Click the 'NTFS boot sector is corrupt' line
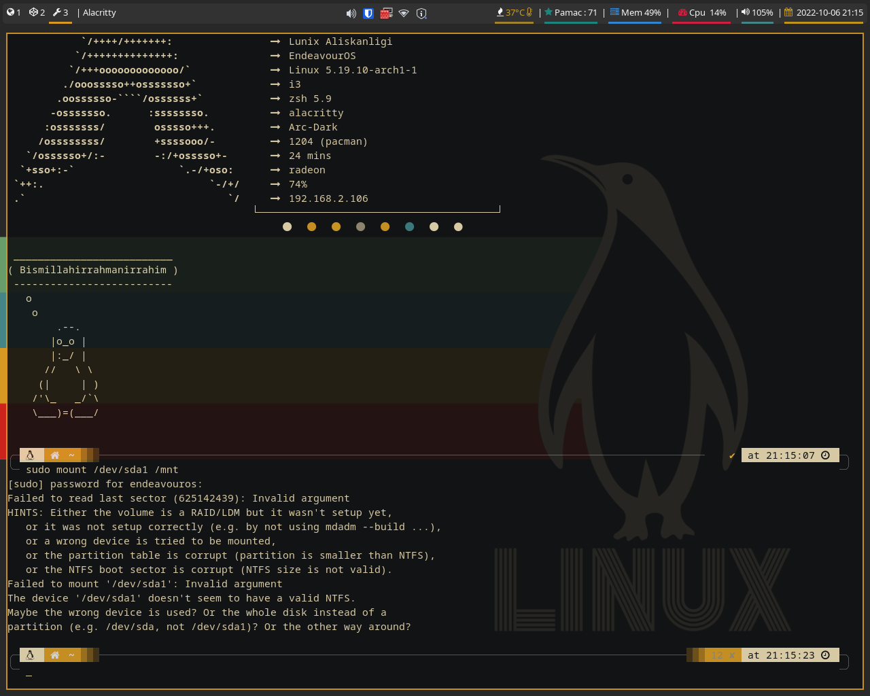The width and height of the screenshot is (870, 696). 209,570
